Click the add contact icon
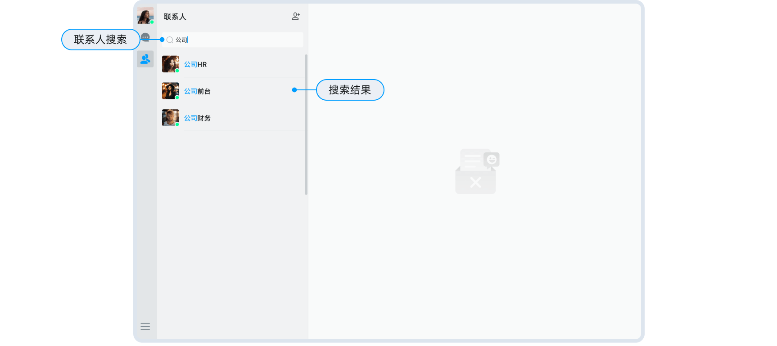The height and width of the screenshot is (346, 777). (x=296, y=17)
